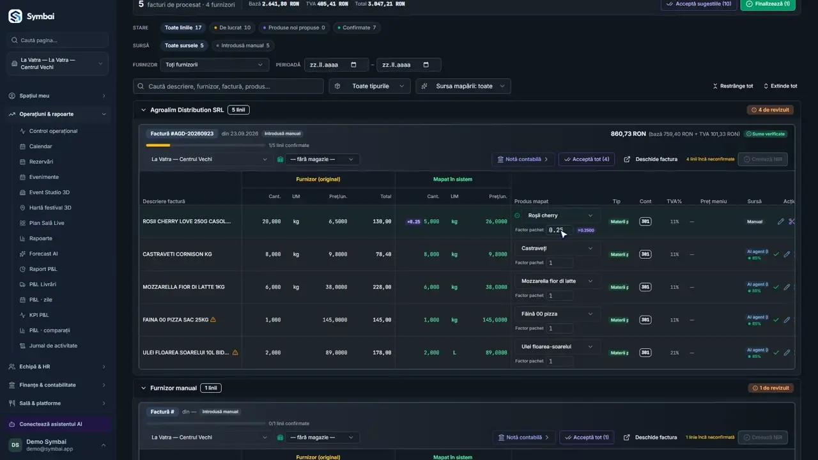Click the Symbai logo in the sidebar

15,17
